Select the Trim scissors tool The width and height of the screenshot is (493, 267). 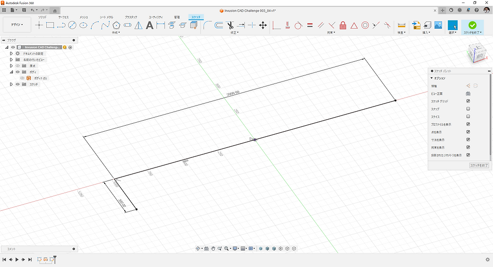click(230, 26)
